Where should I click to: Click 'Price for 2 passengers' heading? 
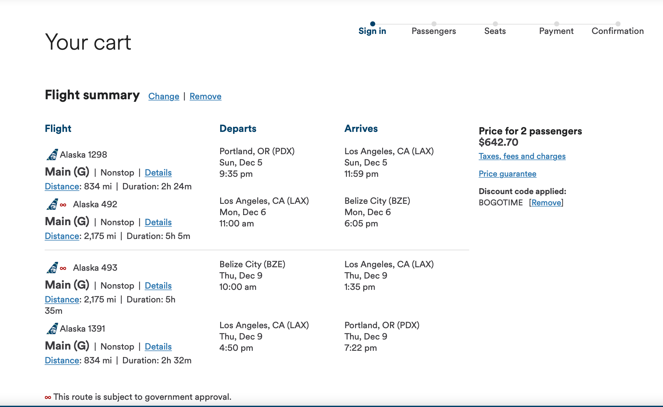(x=530, y=131)
